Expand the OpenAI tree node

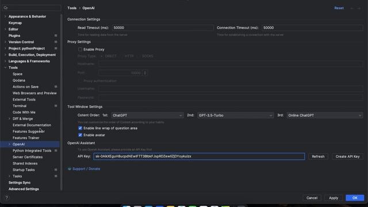tap(9, 144)
